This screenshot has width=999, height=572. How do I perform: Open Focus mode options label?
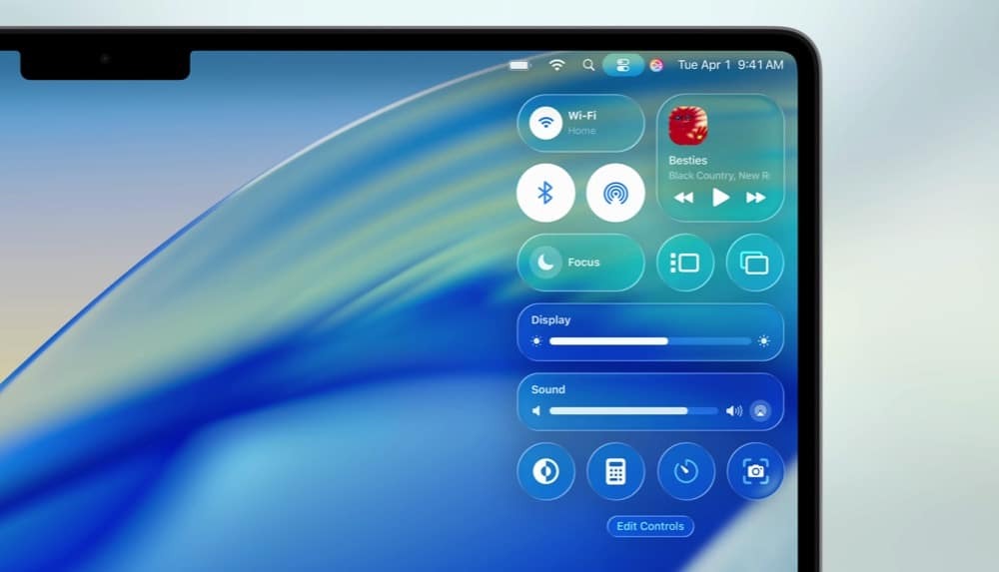point(583,262)
